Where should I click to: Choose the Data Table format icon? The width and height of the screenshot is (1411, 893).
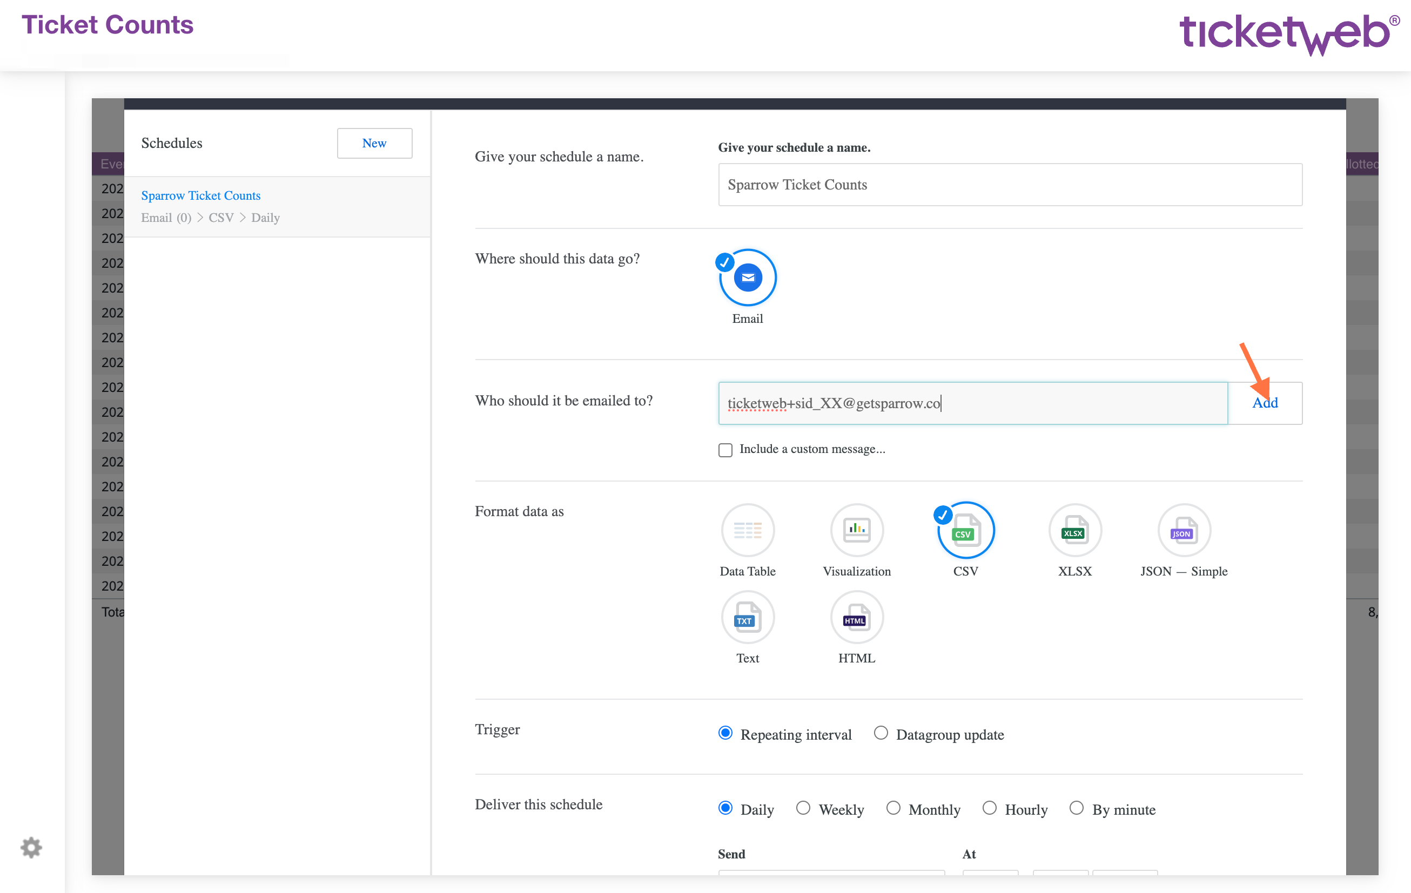point(748,530)
